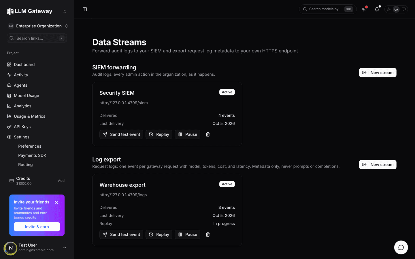Click the LLM Gateway logo
Image resolution: width=415 pixels, height=259 pixels.
30,11
